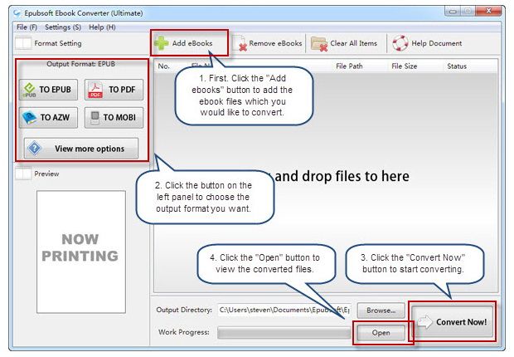The width and height of the screenshot is (514, 357).
Task: Close the Epubsoft Ebook Converter window
Action: 488,12
